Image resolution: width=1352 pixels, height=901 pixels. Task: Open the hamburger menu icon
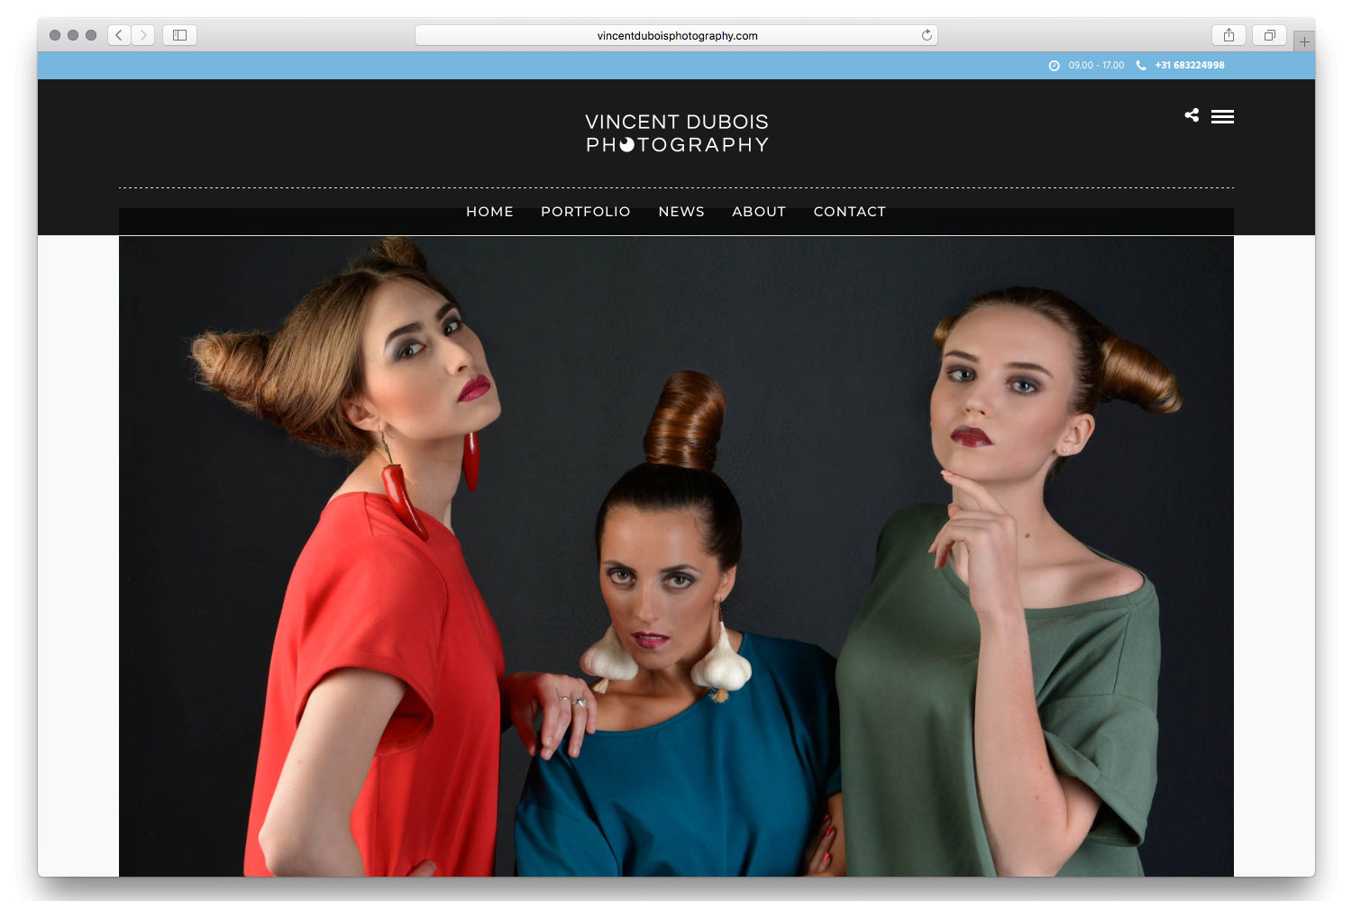[x=1222, y=116]
